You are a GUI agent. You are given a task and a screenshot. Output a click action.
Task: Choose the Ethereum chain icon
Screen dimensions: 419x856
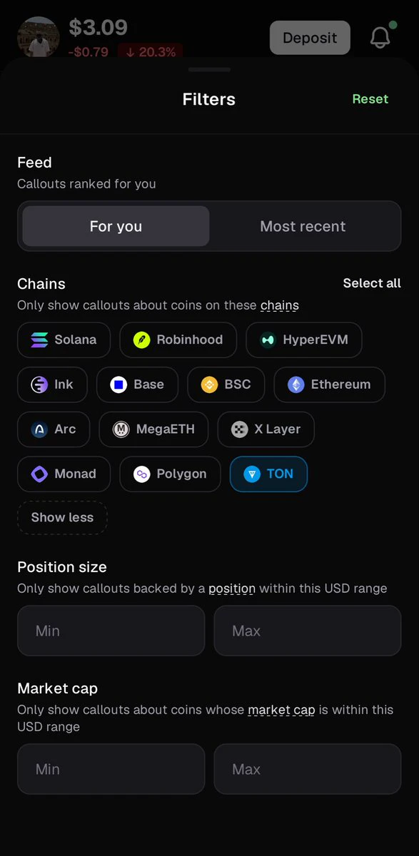coord(296,384)
